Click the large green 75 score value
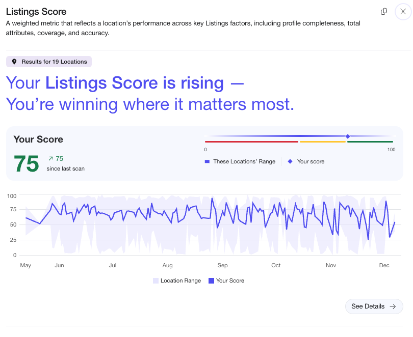 (26, 163)
